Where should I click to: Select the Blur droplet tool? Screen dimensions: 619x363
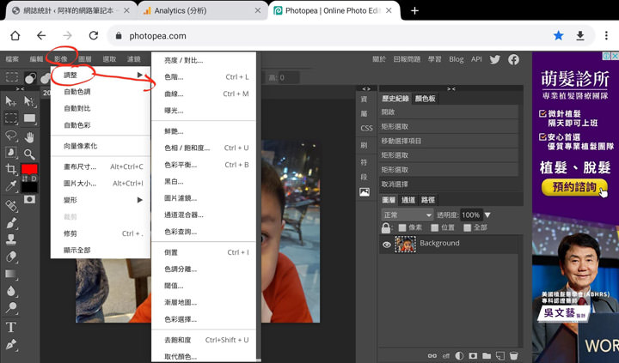(11, 291)
